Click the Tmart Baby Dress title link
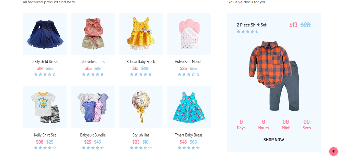 [189, 135]
